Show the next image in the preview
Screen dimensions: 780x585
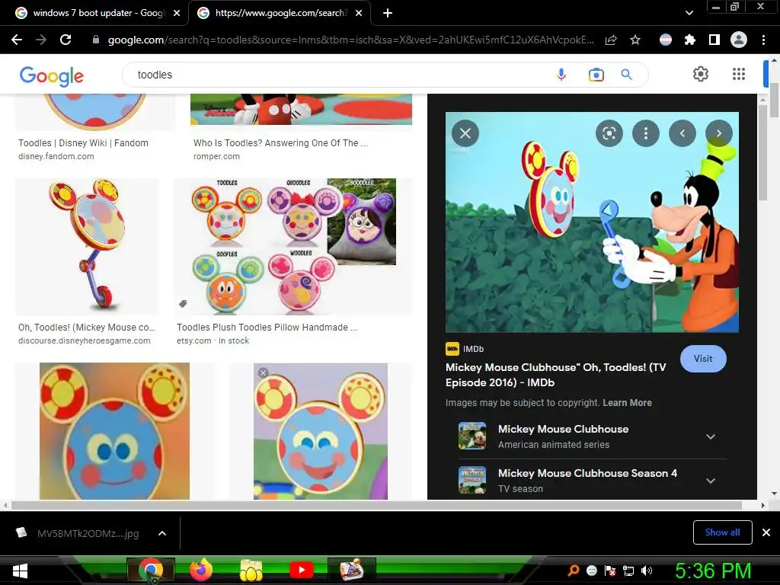[x=719, y=133]
